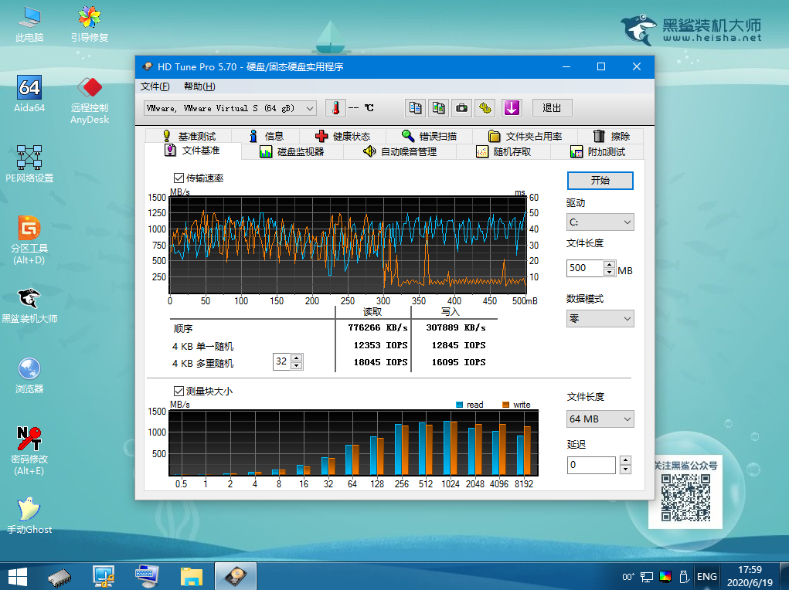Screen dimensions: 789x590
Task: Click the ENG language indicator
Action: 707,576
